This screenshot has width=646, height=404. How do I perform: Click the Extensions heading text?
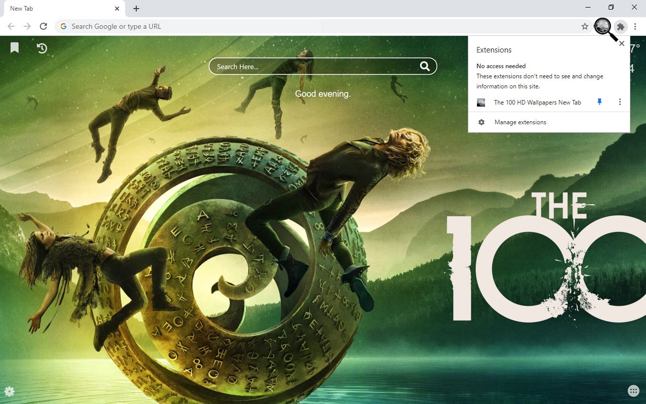[x=494, y=50]
